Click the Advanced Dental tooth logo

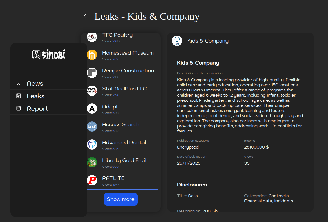pos(92,145)
